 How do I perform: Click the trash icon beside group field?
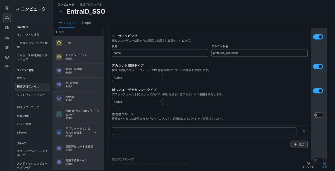tap(304, 131)
